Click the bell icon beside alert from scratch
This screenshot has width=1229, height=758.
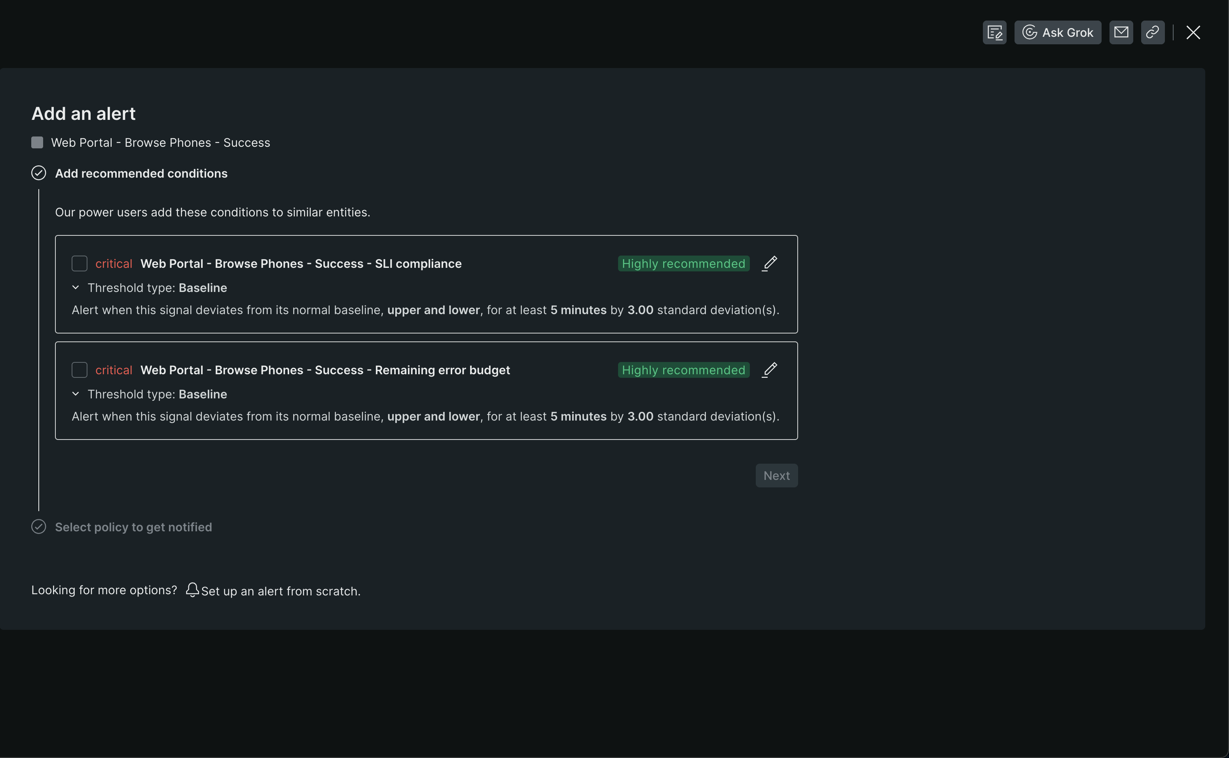pos(193,589)
